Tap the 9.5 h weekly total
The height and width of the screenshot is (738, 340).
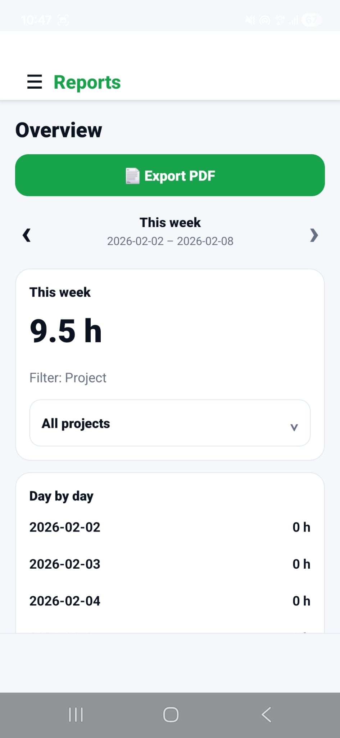[66, 330]
